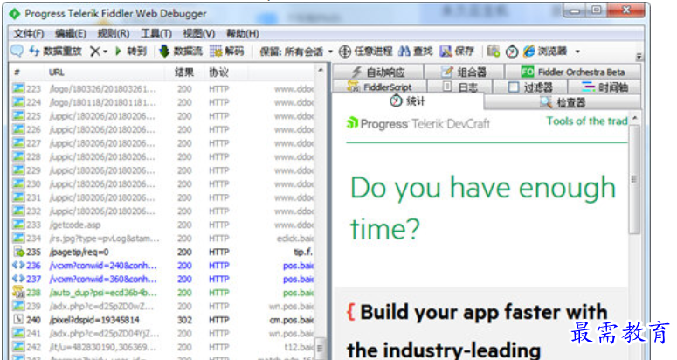
Task: Click script icon of session 237
Action: point(18,279)
